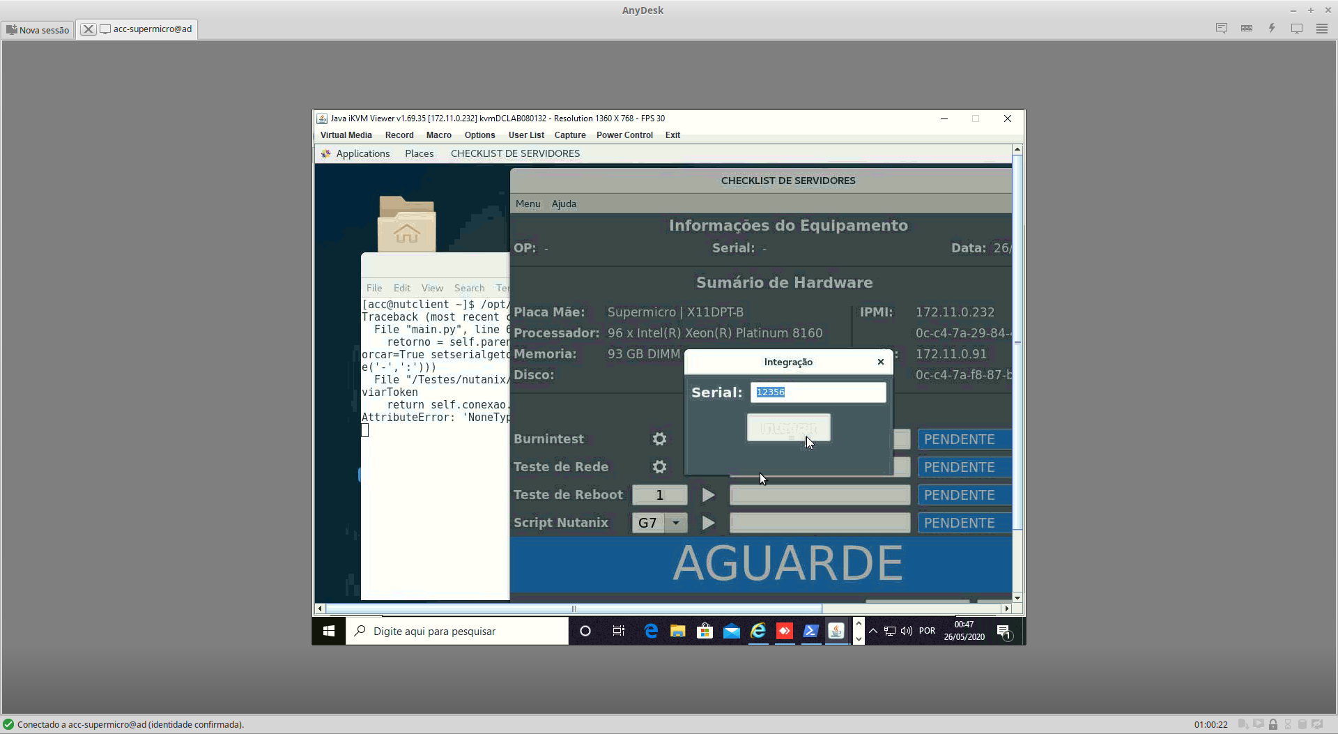
Task: Start the Teste de Reboot play button
Action: [709, 495]
